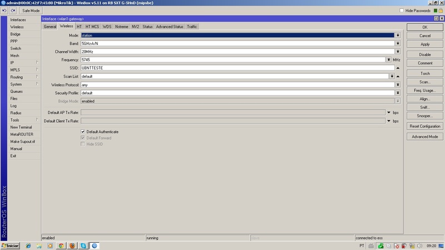Switch to the General tab

(x=50, y=26)
